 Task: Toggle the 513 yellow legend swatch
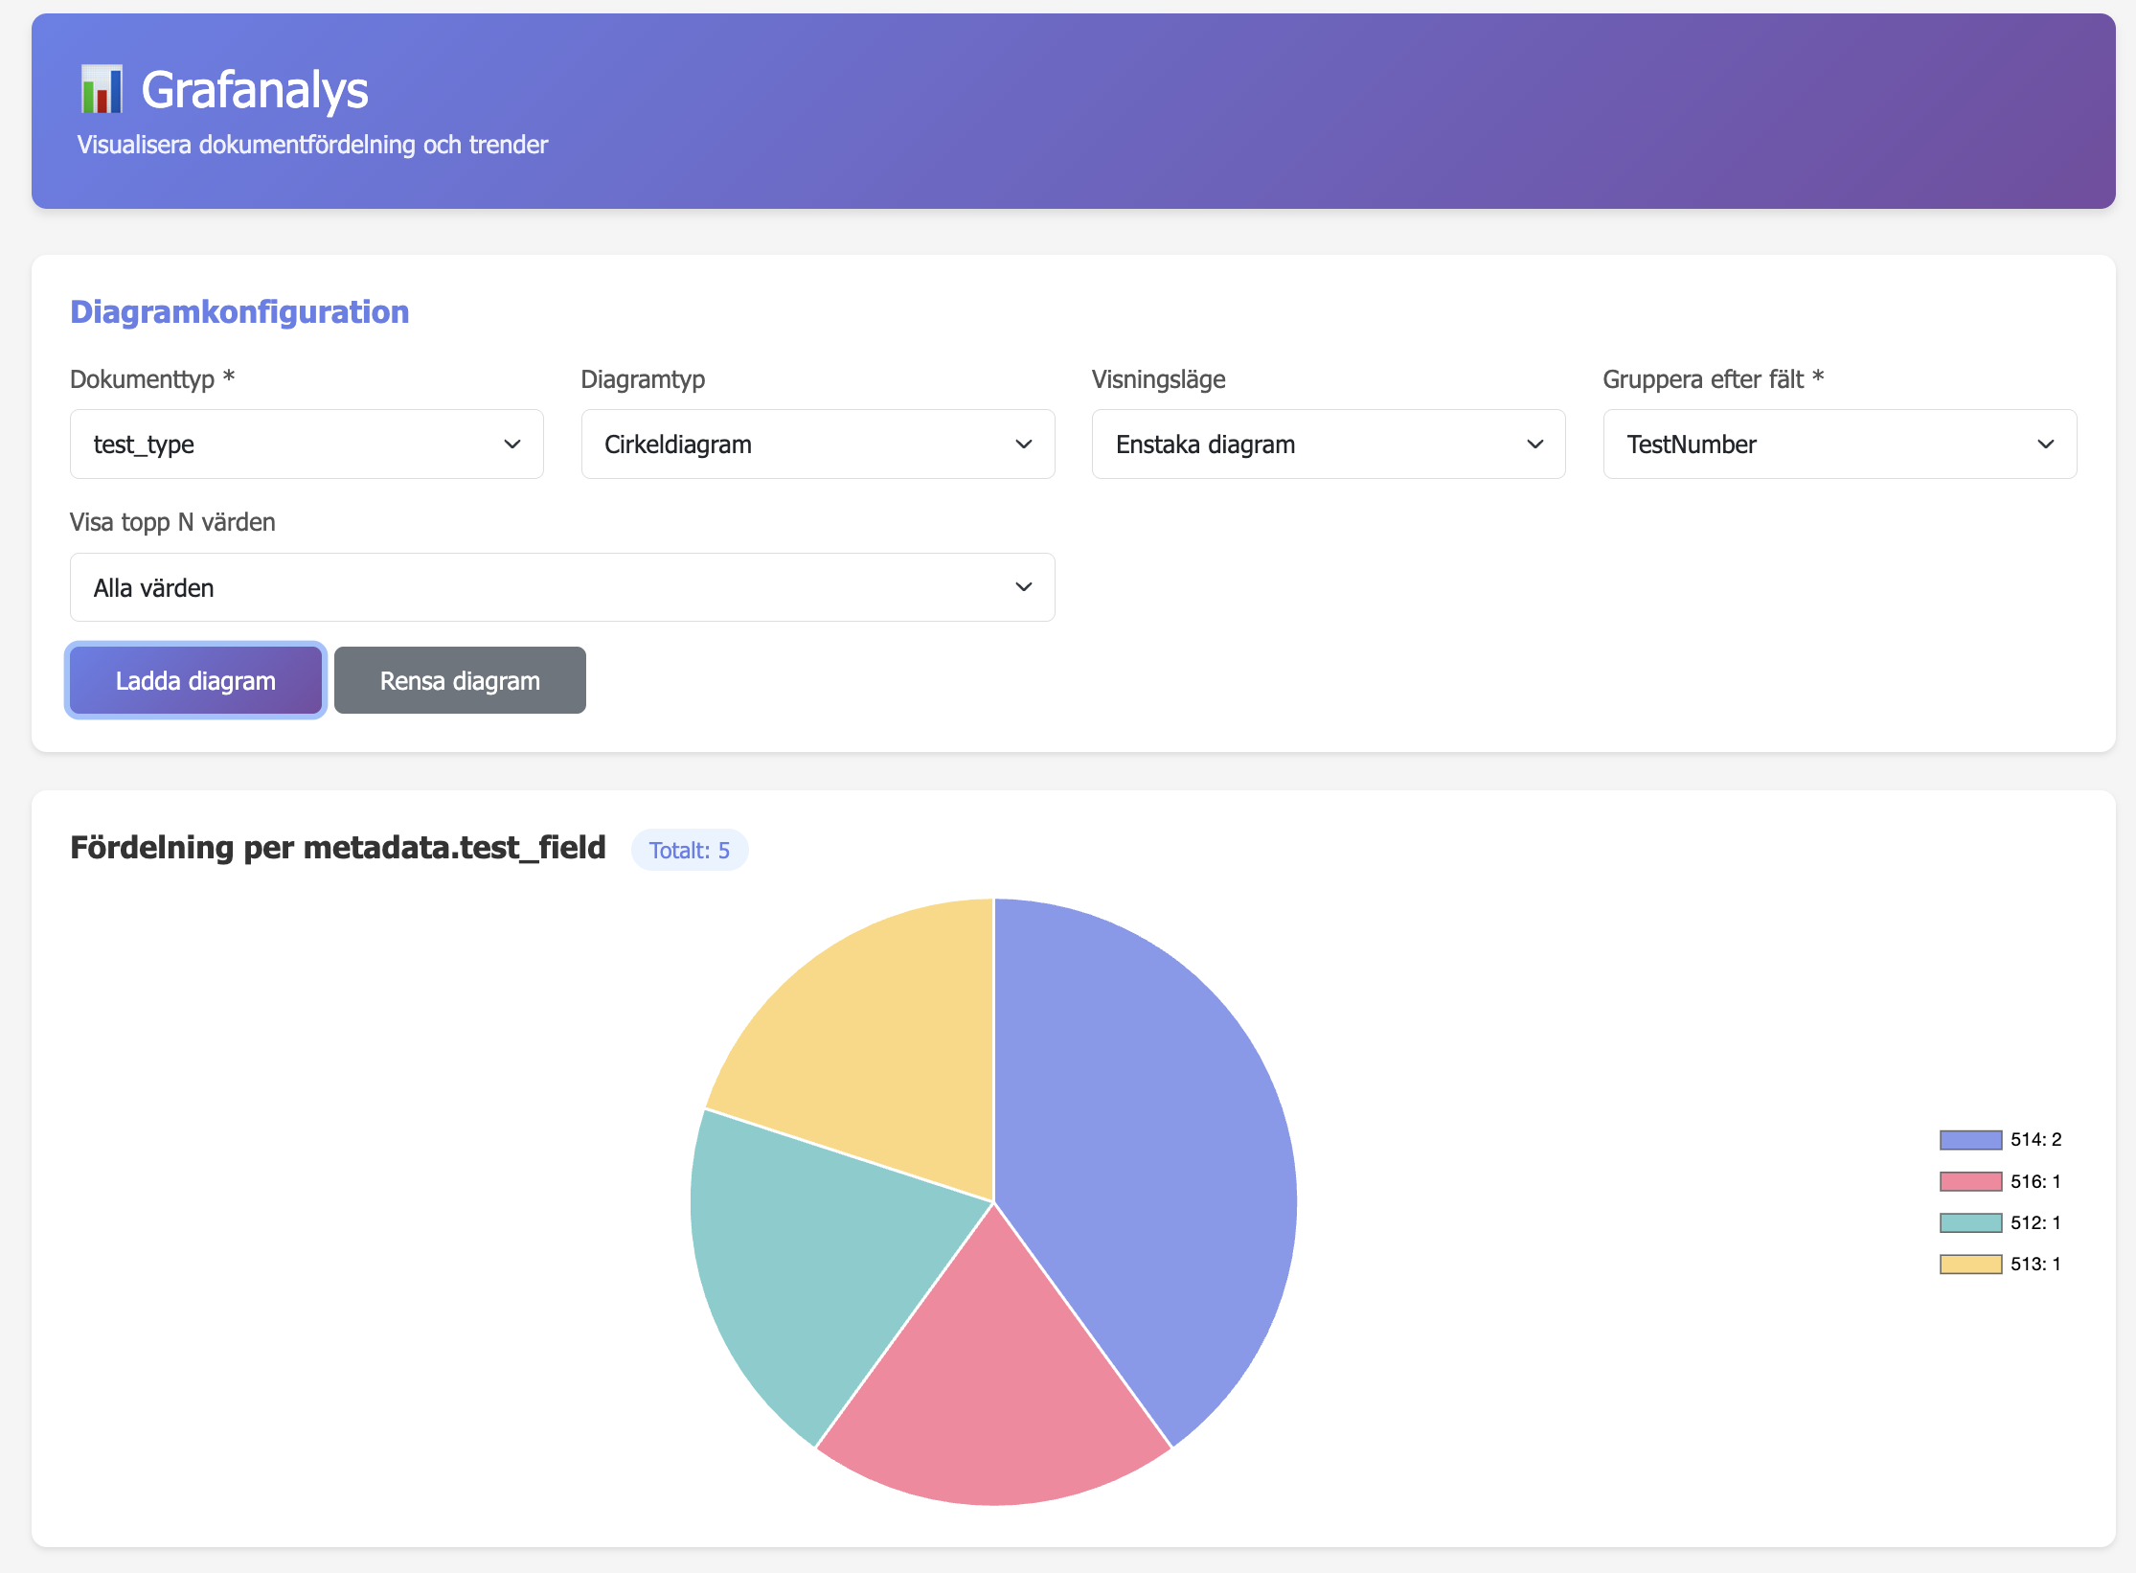point(1970,1265)
